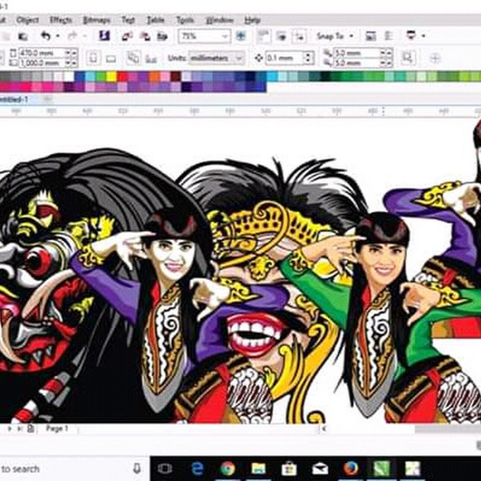Click the Publish to PDF icon
The image size is (481, 481).
pyautogui.click(x=162, y=36)
